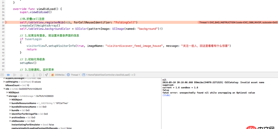Expand the cellHeights variable
278x129 pixels.
click(x=4, y=82)
